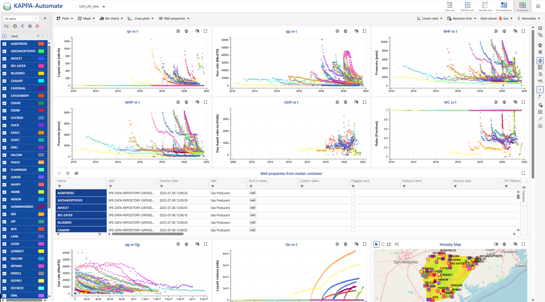Open the Tree view tab
The image size is (545, 302).
coord(449,6)
